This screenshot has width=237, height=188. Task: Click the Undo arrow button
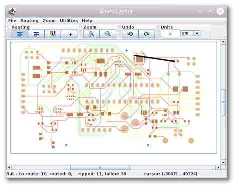pyautogui.click(x=130, y=34)
